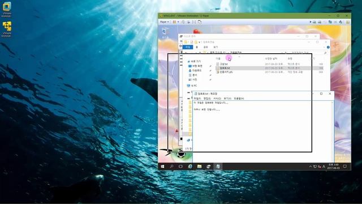The image size is (362, 204).
Task: Place cursor in Notepad text area
Action: coord(262,132)
